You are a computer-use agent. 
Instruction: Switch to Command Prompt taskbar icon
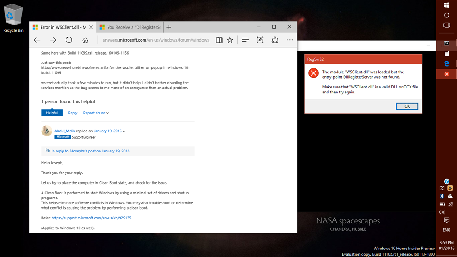[x=446, y=43]
